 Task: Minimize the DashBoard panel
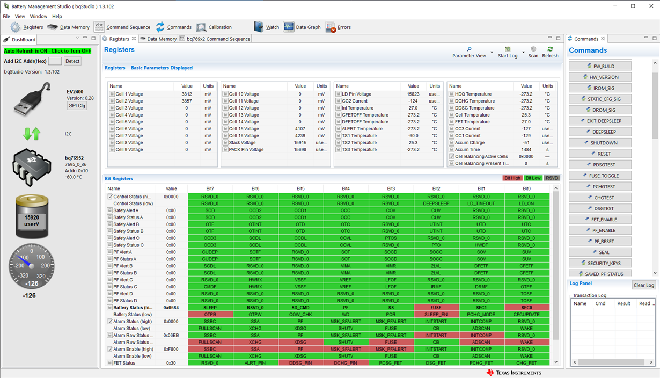pyautogui.click(x=85, y=38)
